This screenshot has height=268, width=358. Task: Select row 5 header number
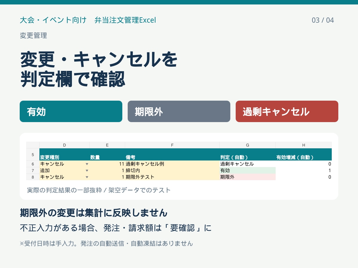33,155
